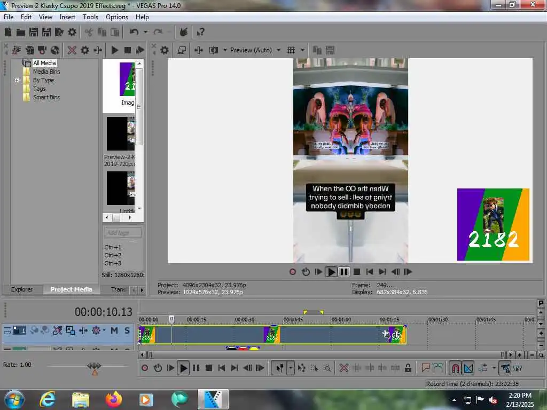The image size is (547, 410).
Task: Open the Video Preview's Project Video Properties gear
Action: tap(165, 50)
